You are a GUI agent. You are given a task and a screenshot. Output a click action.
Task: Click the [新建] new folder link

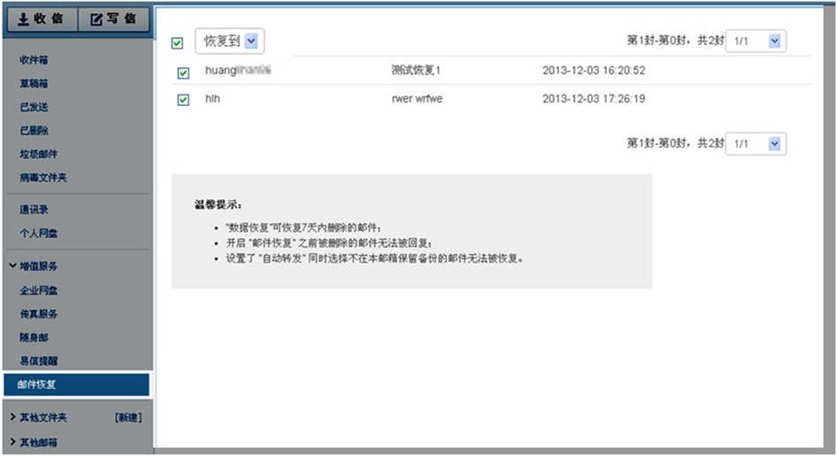127,417
